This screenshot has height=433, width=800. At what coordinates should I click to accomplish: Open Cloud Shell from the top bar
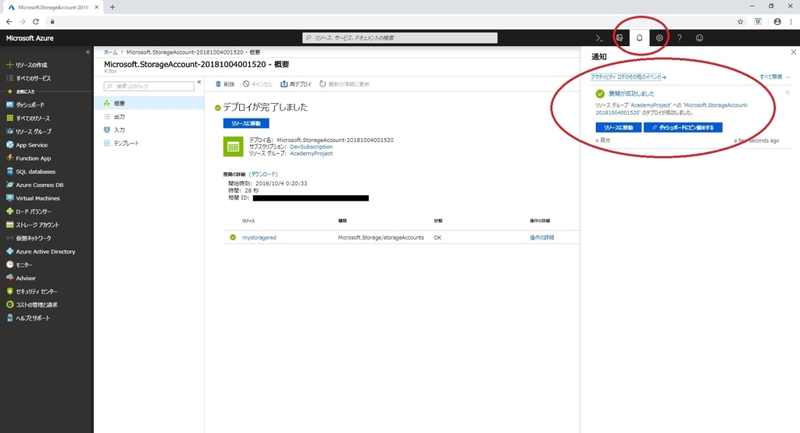599,38
